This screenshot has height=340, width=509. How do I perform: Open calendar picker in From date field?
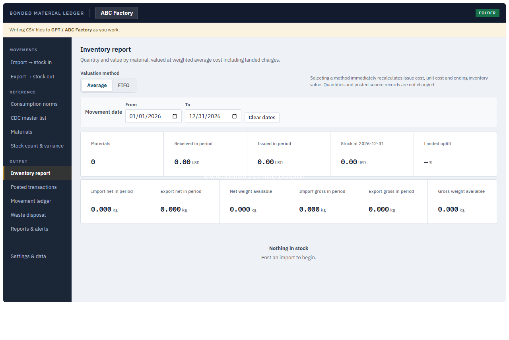[175, 116]
